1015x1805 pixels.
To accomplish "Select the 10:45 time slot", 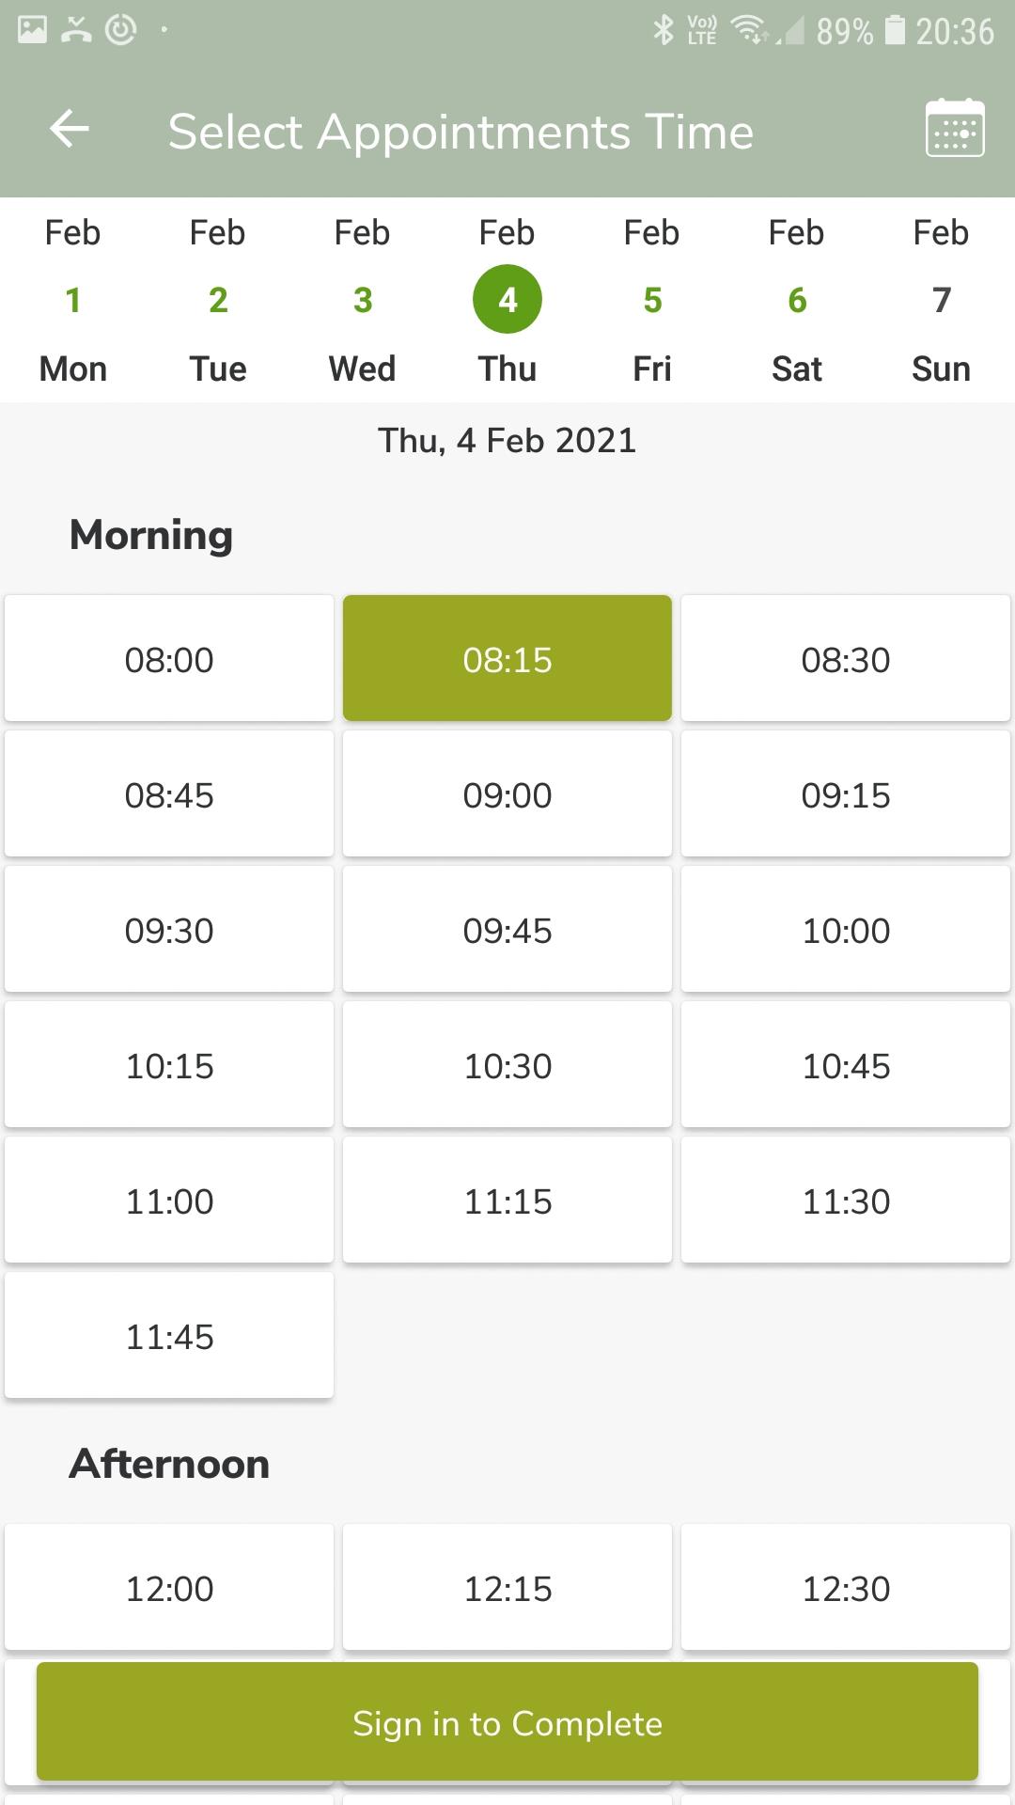I will tap(846, 1065).
